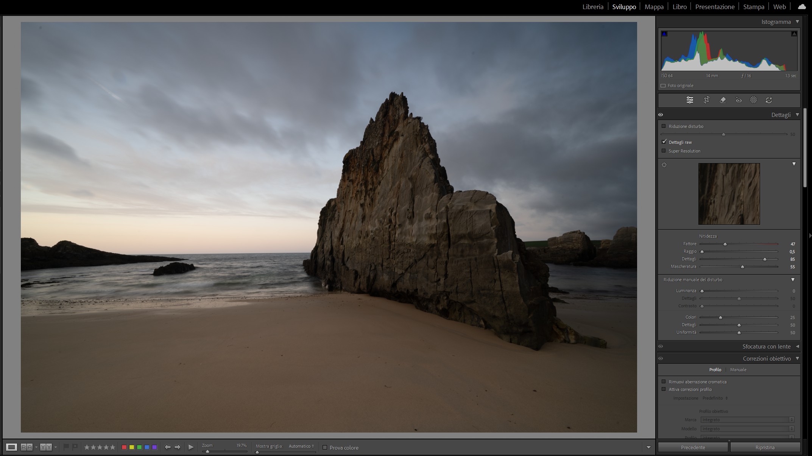Switch to Libreria module
The width and height of the screenshot is (812, 456).
[593, 7]
